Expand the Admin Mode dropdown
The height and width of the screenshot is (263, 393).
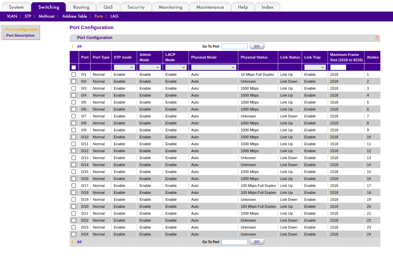pos(150,67)
